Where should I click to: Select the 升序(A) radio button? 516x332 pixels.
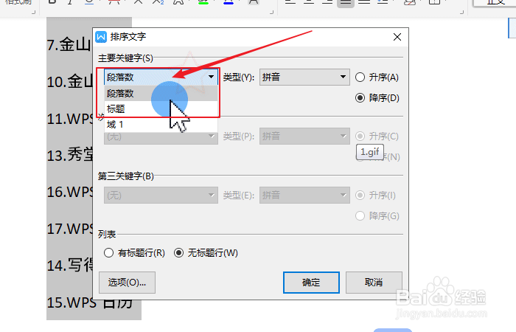(x=360, y=77)
